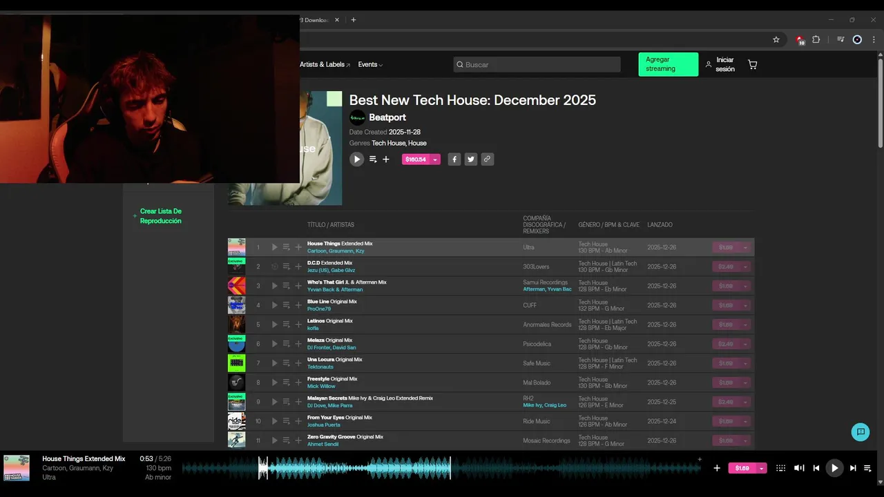Click Agregar streaming button

pos(668,64)
